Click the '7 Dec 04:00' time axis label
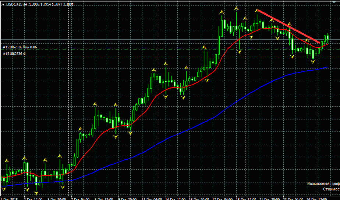 (81, 199)
